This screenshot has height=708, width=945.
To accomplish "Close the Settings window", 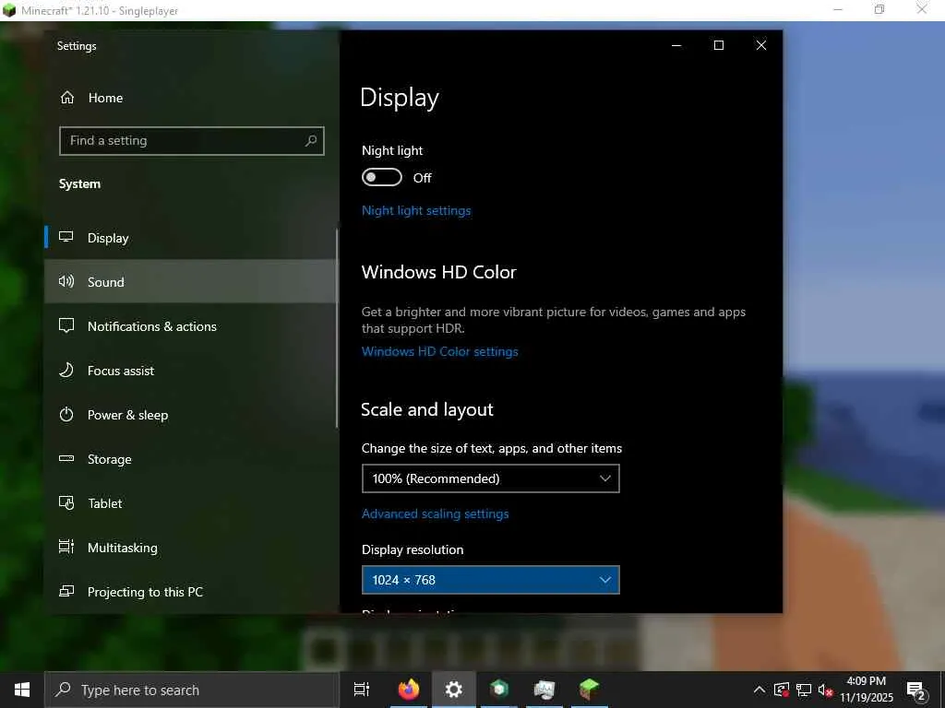I will tap(761, 45).
